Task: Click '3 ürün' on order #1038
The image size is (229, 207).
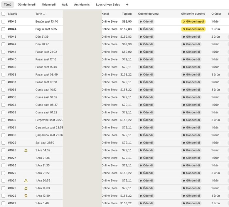Action: (x=215, y=75)
